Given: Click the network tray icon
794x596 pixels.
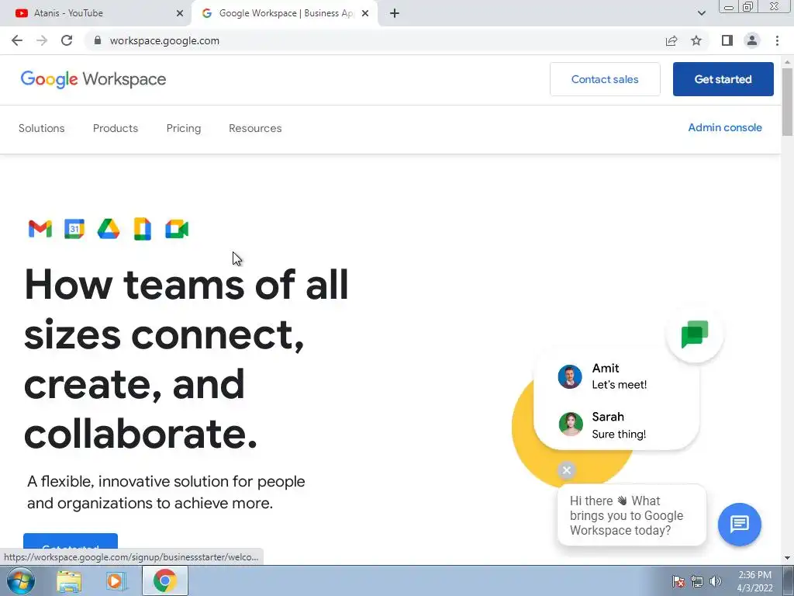Looking at the screenshot, I should (x=697, y=581).
